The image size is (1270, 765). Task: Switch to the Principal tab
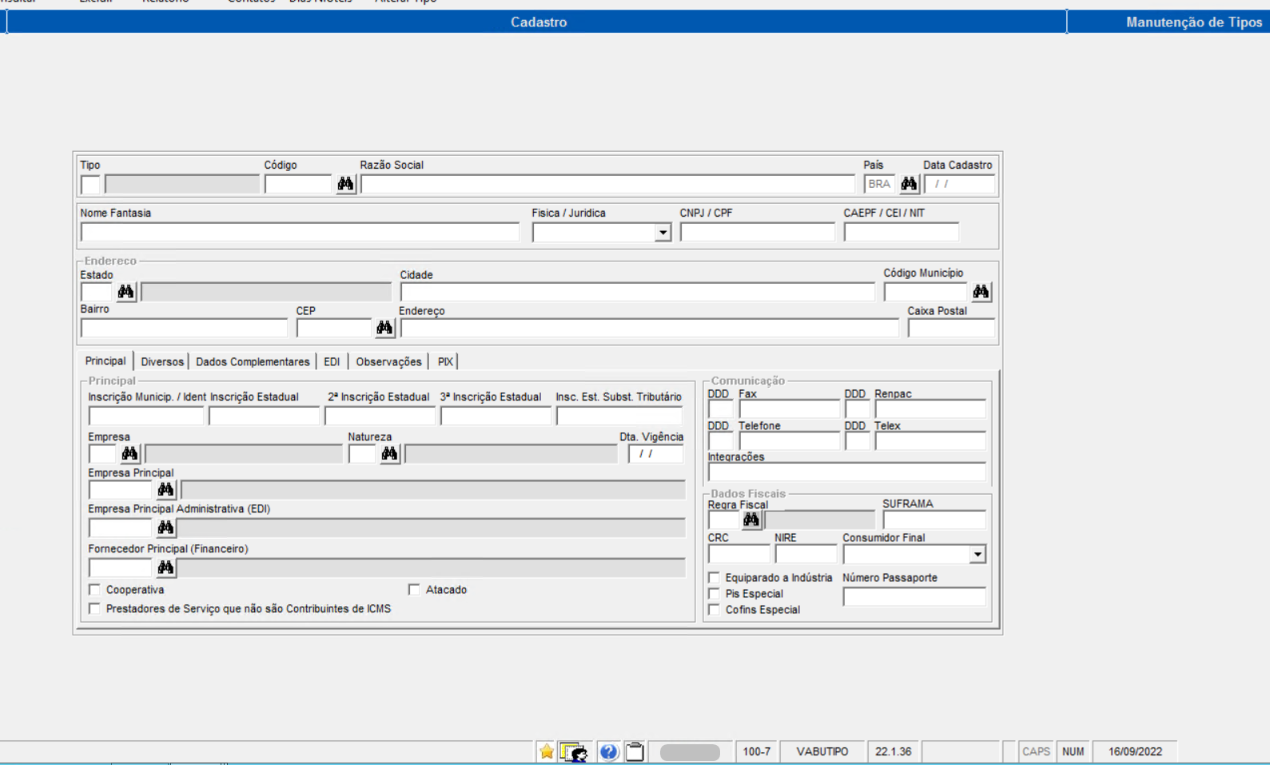pos(106,361)
